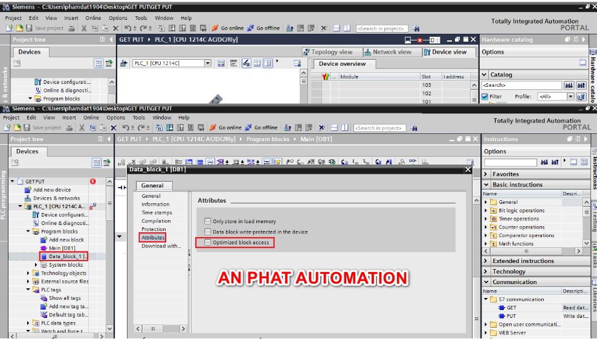
Task: Click the Go offline toolbar icon
Action: point(250,128)
